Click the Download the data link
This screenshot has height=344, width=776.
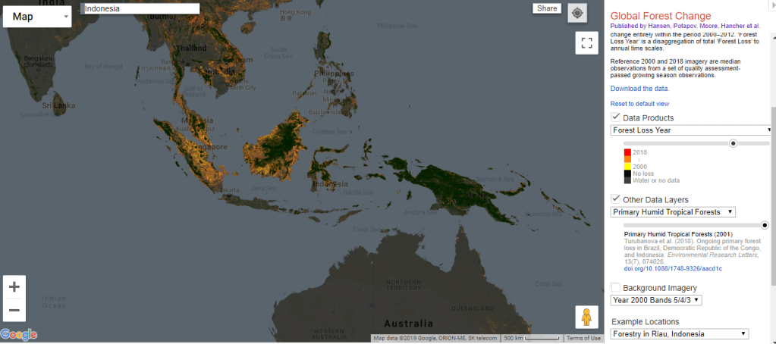point(639,89)
